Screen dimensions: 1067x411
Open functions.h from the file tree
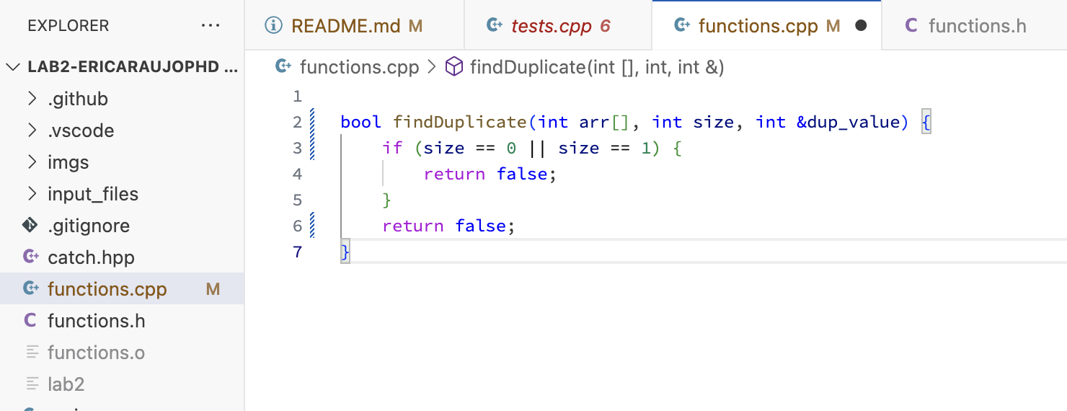pyautogui.click(x=96, y=321)
